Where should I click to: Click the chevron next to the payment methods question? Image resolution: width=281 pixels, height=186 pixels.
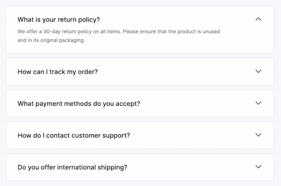pyautogui.click(x=258, y=103)
